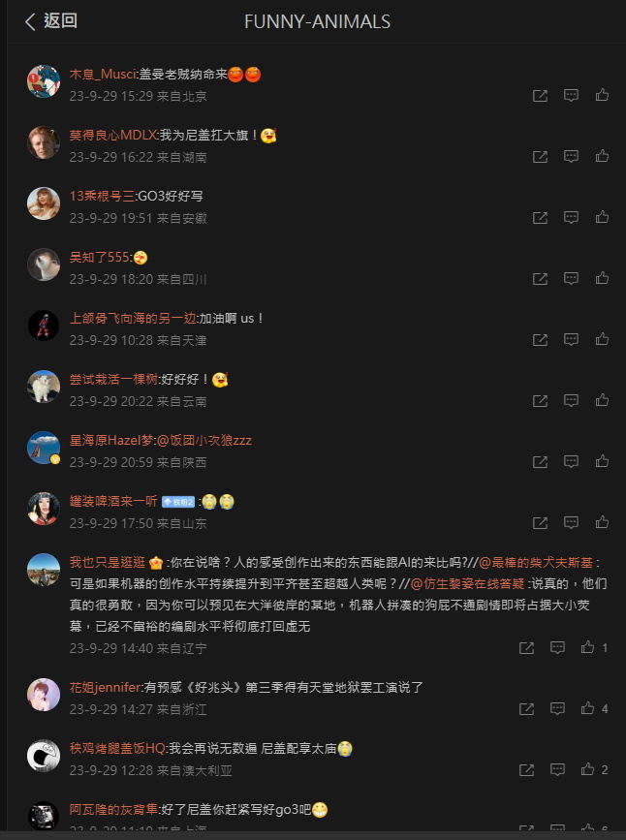Repost the comment by 尝试栽活一棵树
The height and width of the screenshot is (840, 626).
540,401
